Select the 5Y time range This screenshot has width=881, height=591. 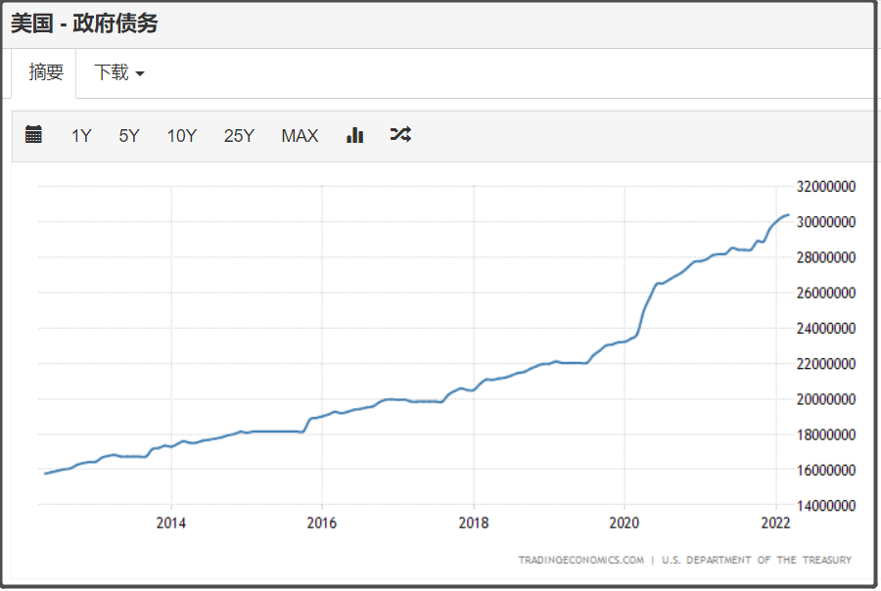129,135
